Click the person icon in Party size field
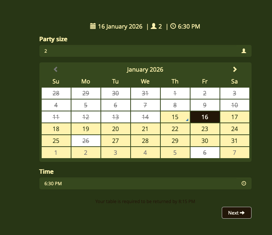 click(244, 51)
